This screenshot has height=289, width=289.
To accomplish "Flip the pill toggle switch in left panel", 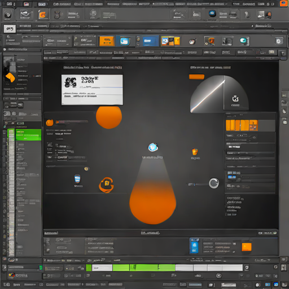I will [7, 113].
